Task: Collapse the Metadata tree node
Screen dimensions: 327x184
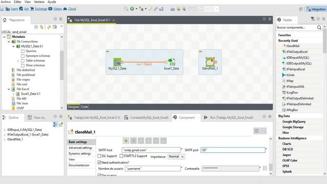Action: [4, 37]
